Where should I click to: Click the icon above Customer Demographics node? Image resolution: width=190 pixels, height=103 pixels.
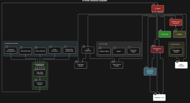(x=6, y=47)
